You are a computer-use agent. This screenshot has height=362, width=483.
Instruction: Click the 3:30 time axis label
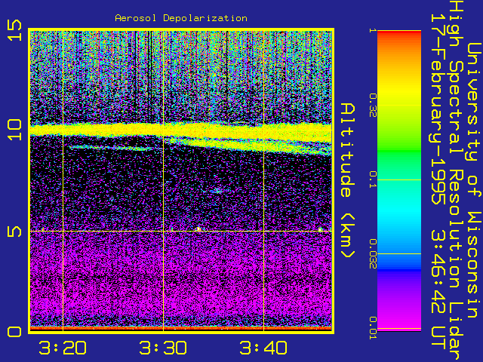pyautogui.click(x=163, y=348)
